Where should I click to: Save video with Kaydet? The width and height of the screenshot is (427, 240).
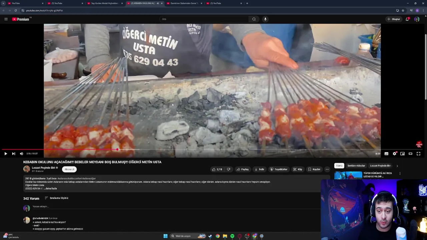click(314, 169)
